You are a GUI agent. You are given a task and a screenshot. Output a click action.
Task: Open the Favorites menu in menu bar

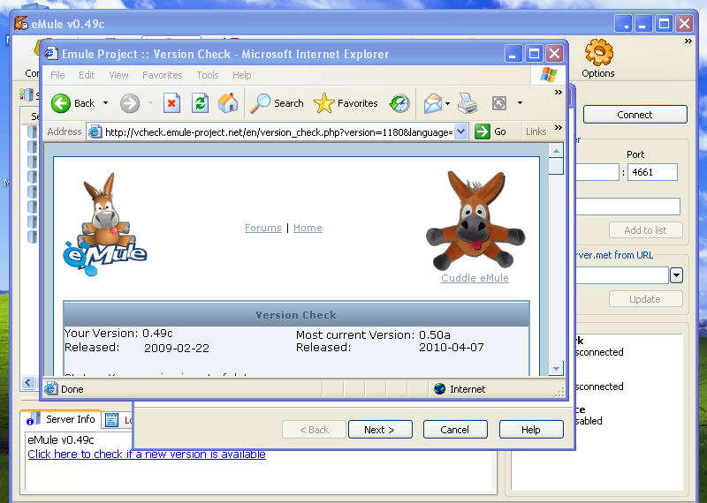pyautogui.click(x=163, y=75)
